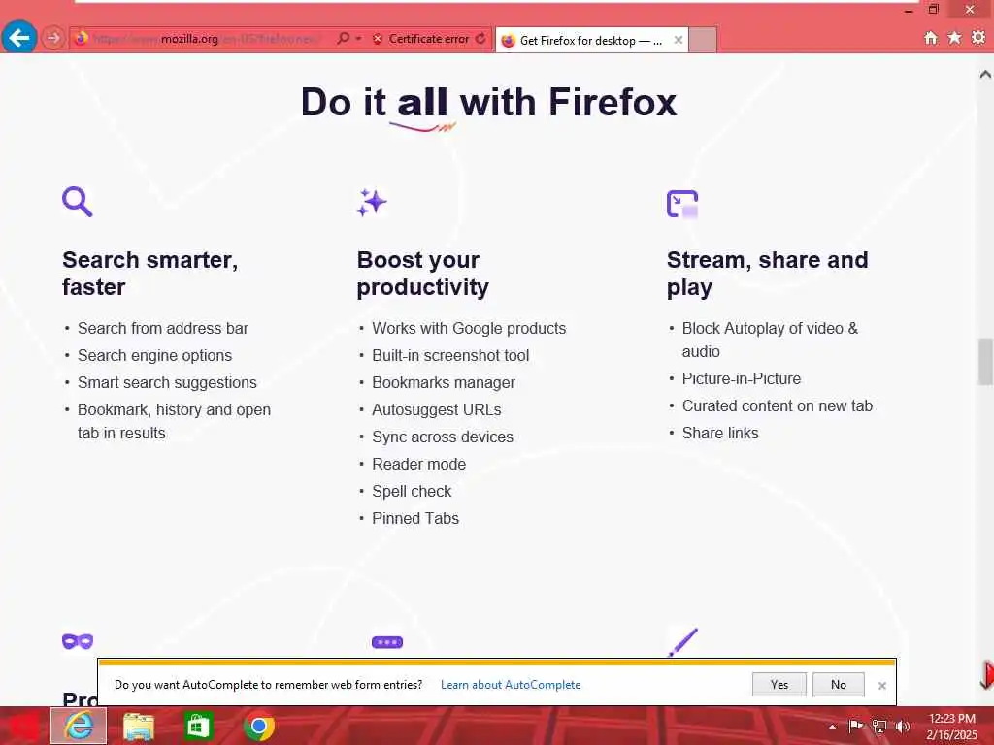Click the address bar search magnifier icon
The height and width of the screenshot is (745, 994).
[343, 39]
